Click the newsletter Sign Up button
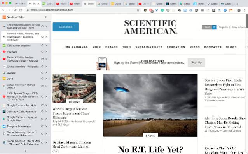This screenshot has height=154, width=248. pos(196,62)
